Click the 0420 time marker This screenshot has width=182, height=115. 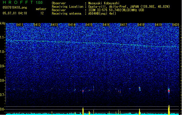[x=176, y=25]
